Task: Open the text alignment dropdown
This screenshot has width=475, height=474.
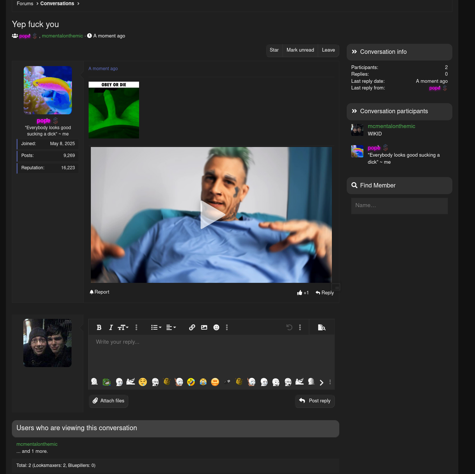Action: point(170,327)
